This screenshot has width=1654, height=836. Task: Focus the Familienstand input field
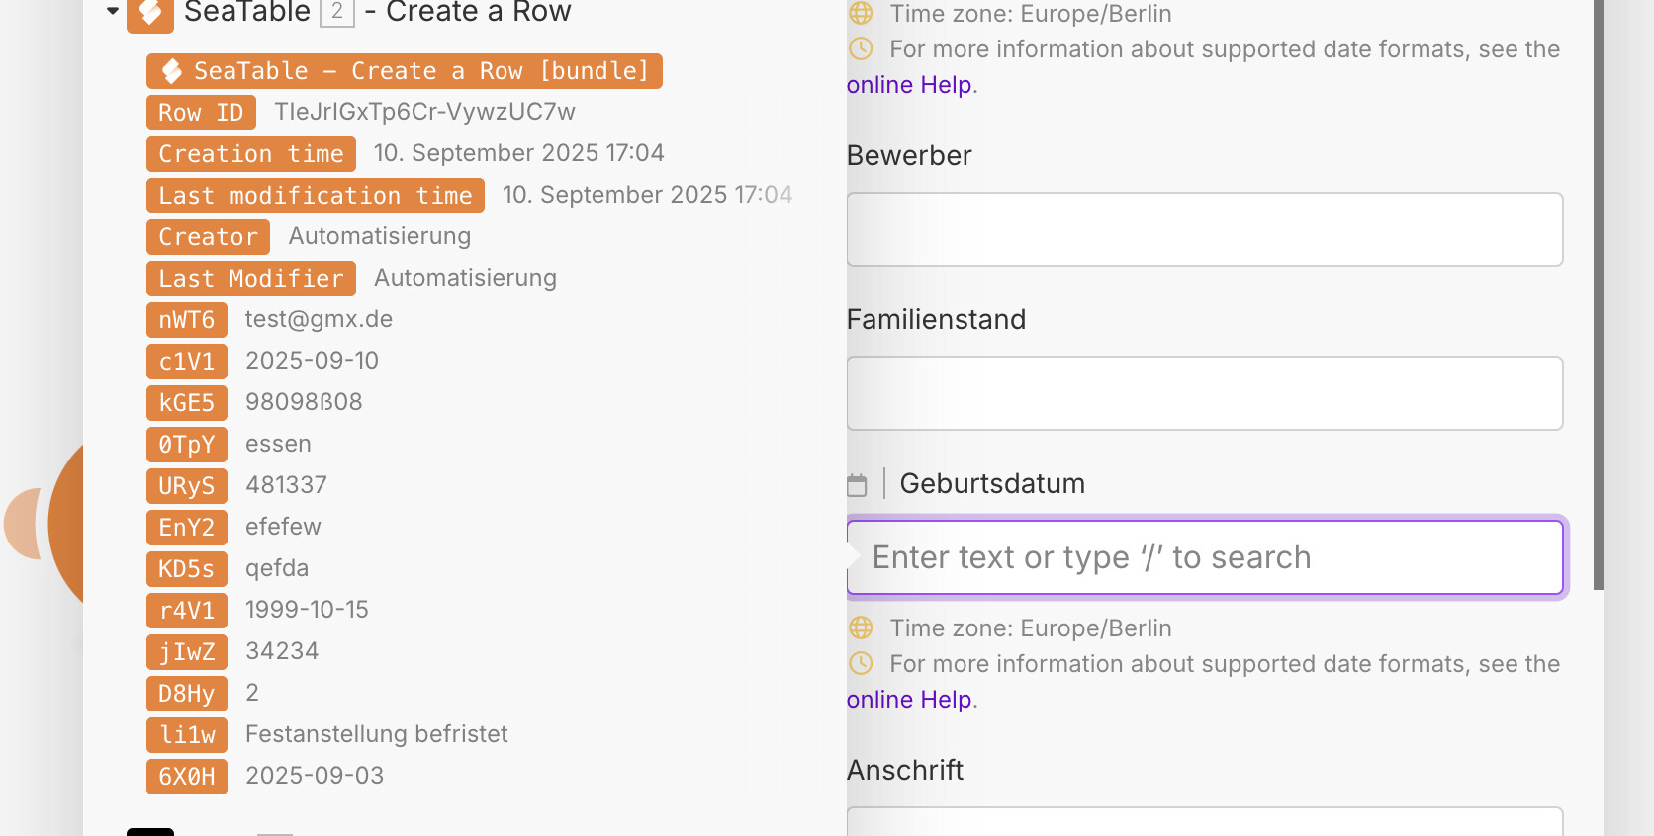tap(1204, 393)
